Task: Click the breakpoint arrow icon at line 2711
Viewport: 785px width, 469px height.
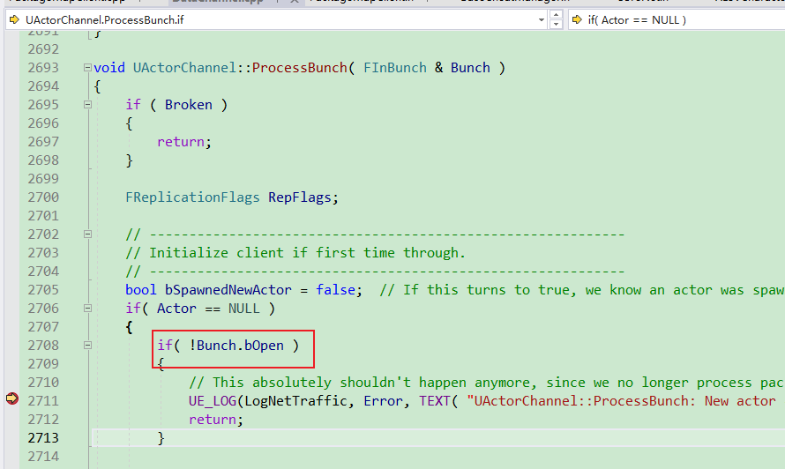Action: tap(12, 398)
